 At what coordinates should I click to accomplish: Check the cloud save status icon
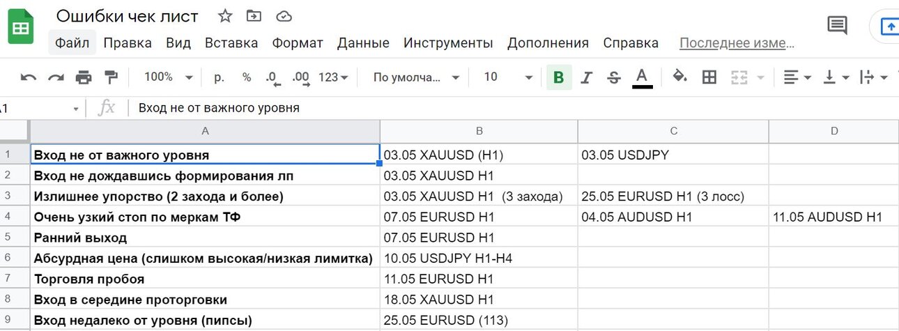click(284, 15)
